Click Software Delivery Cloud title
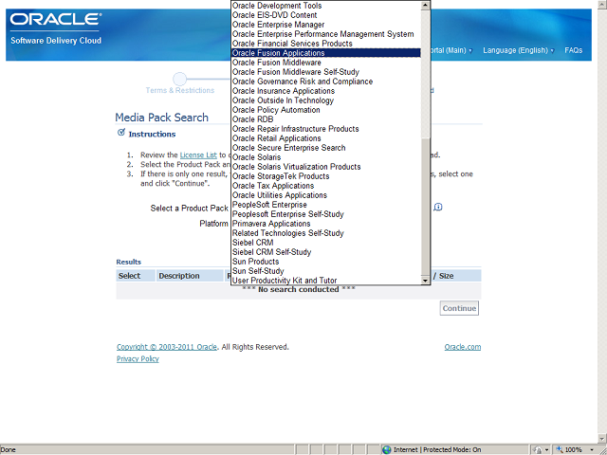Screen dimensions: 607x455 click(x=56, y=40)
